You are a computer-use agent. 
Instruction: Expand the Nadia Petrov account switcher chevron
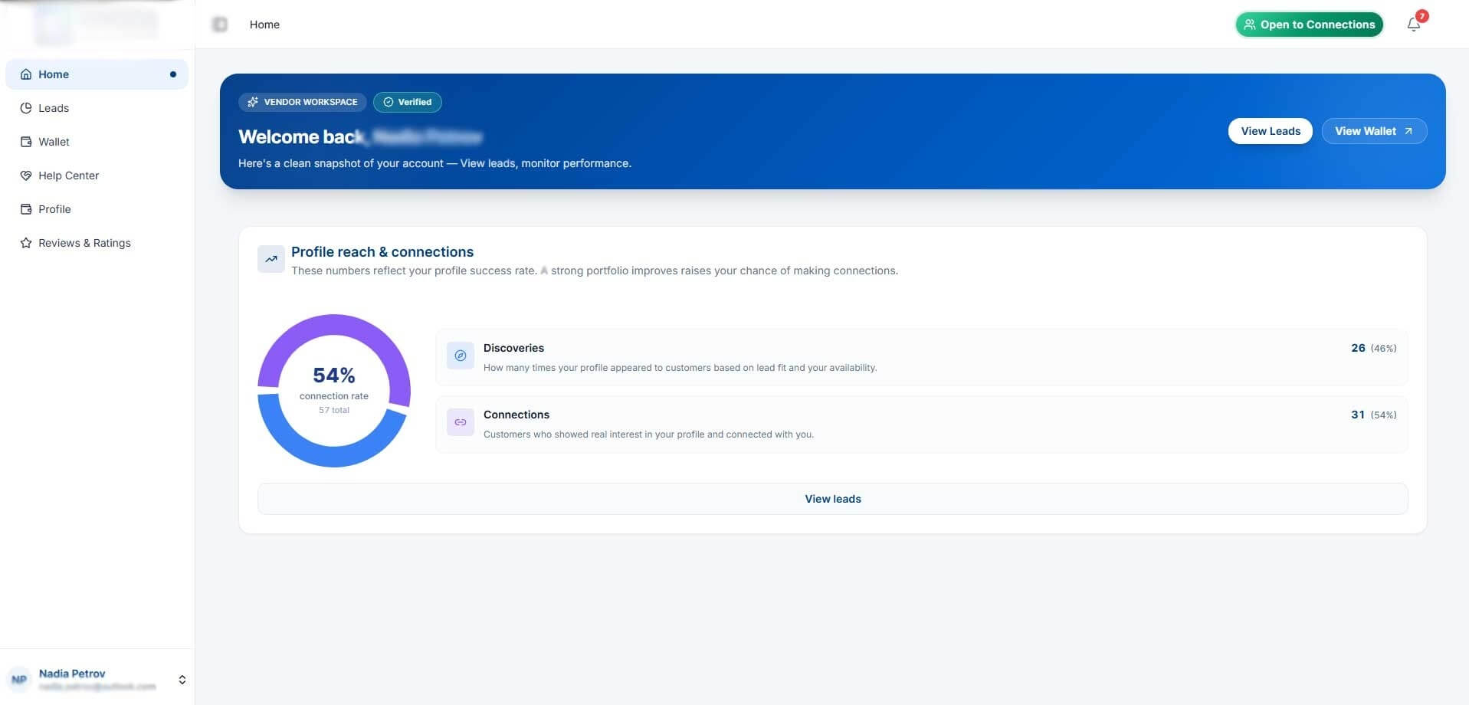point(182,680)
